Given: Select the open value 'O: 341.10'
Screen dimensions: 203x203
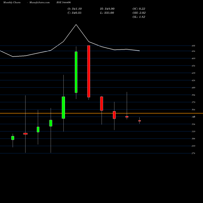Looking at the screenshot, I should 75,9.
